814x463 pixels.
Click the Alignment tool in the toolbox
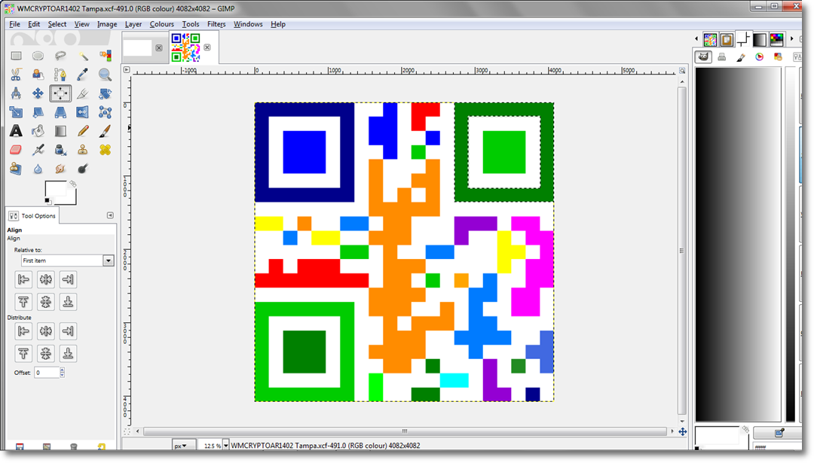pos(60,93)
